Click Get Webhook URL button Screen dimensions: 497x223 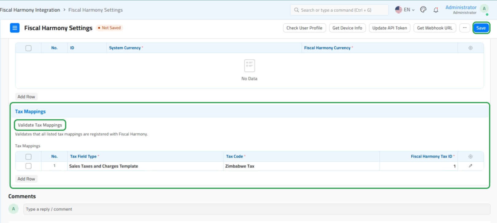435,28
